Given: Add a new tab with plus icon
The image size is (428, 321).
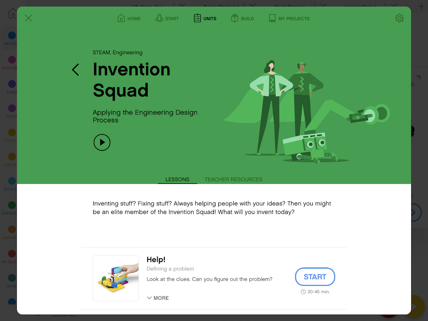Looking at the screenshot, I should pos(421,6).
